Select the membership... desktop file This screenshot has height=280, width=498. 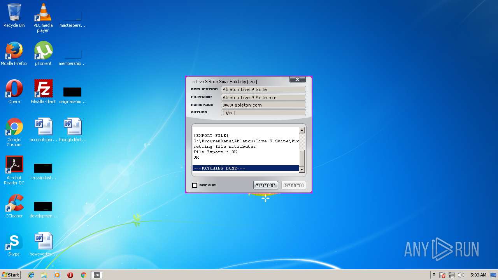click(x=72, y=56)
